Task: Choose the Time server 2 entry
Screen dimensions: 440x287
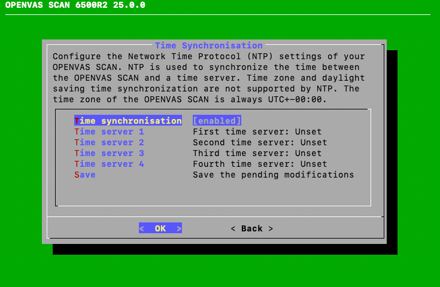Action: click(109, 142)
